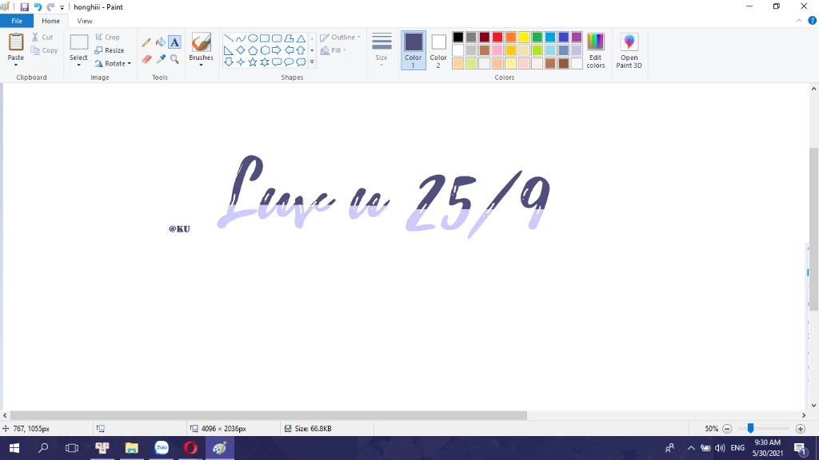The height and width of the screenshot is (460, 819).
Task: Click Save icon in quick access toolbar
Action: point(24,7)
